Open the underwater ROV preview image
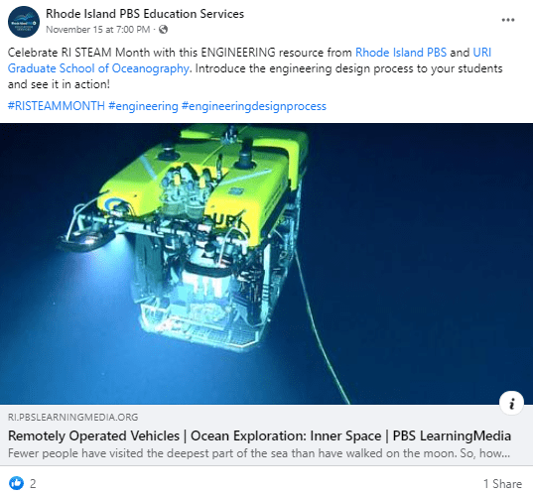Screen dimensions: 533x495 click(x=266, y=264)
